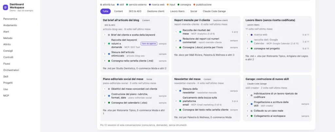Click step 1 number in Newsletter card
This screenshot has width=335, height=132.
click(176, 91)
